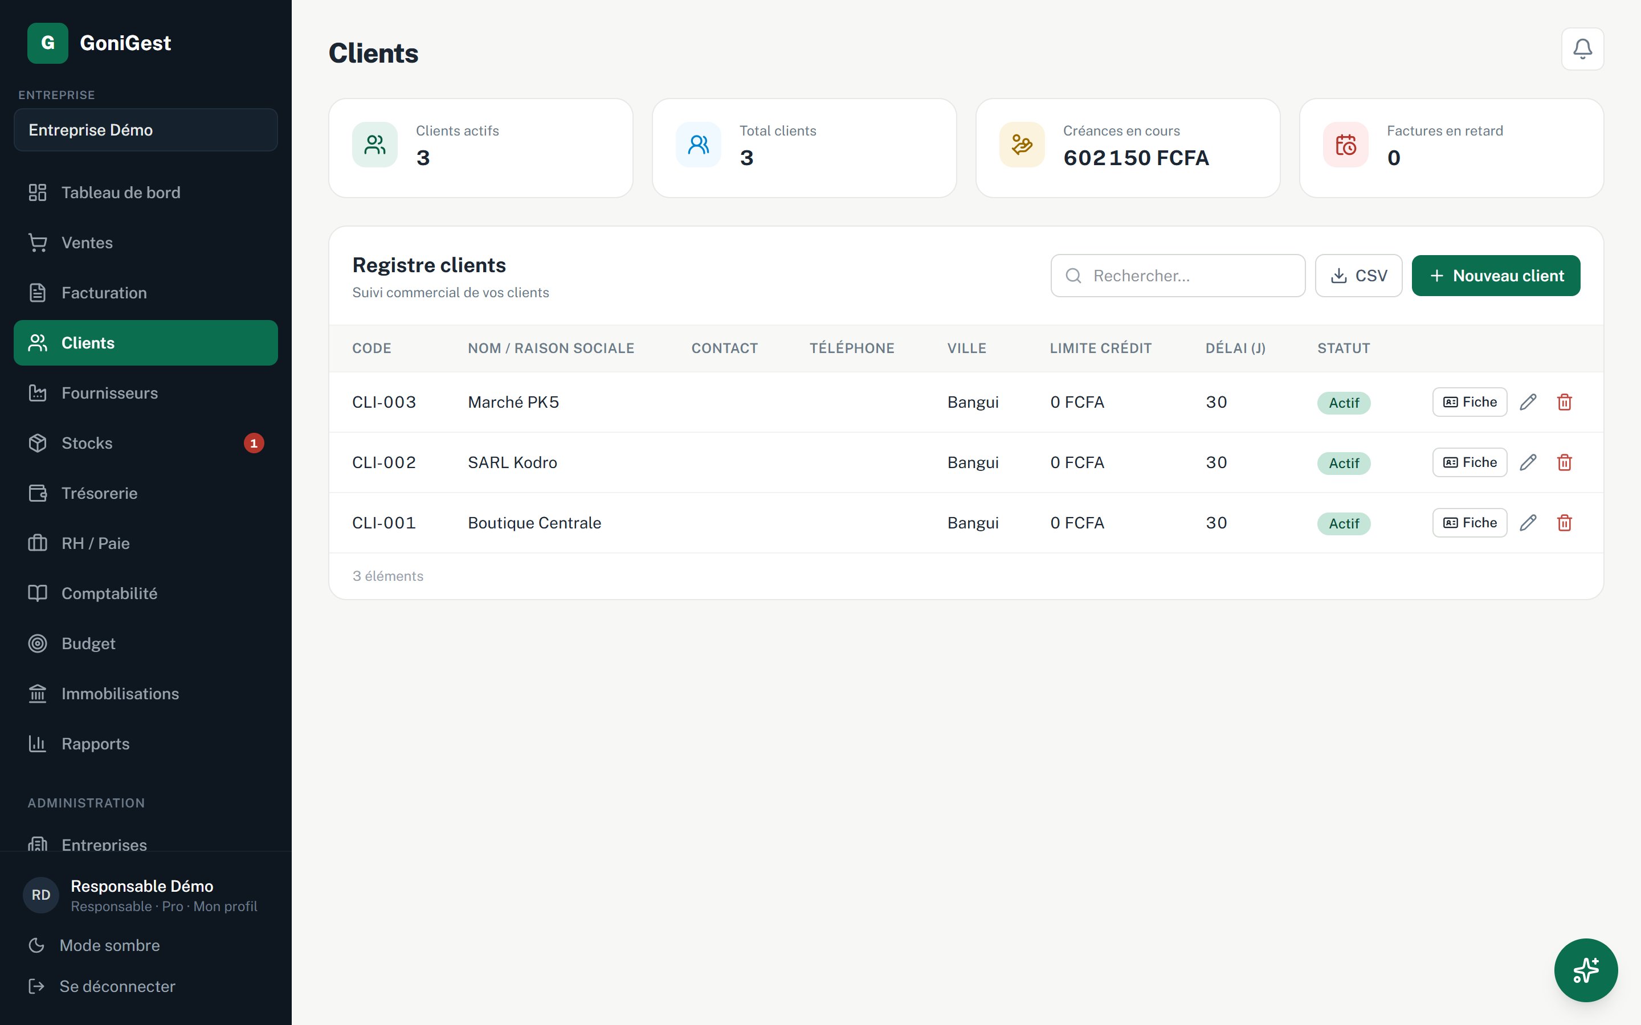
Task: Focus the Rechercher search field
Action: coord(1178,276)
